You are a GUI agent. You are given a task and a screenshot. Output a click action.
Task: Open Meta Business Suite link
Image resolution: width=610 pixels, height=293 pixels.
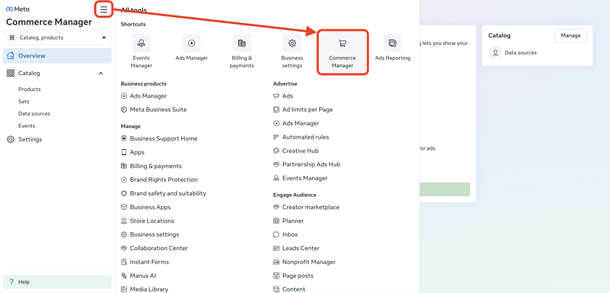158,110
